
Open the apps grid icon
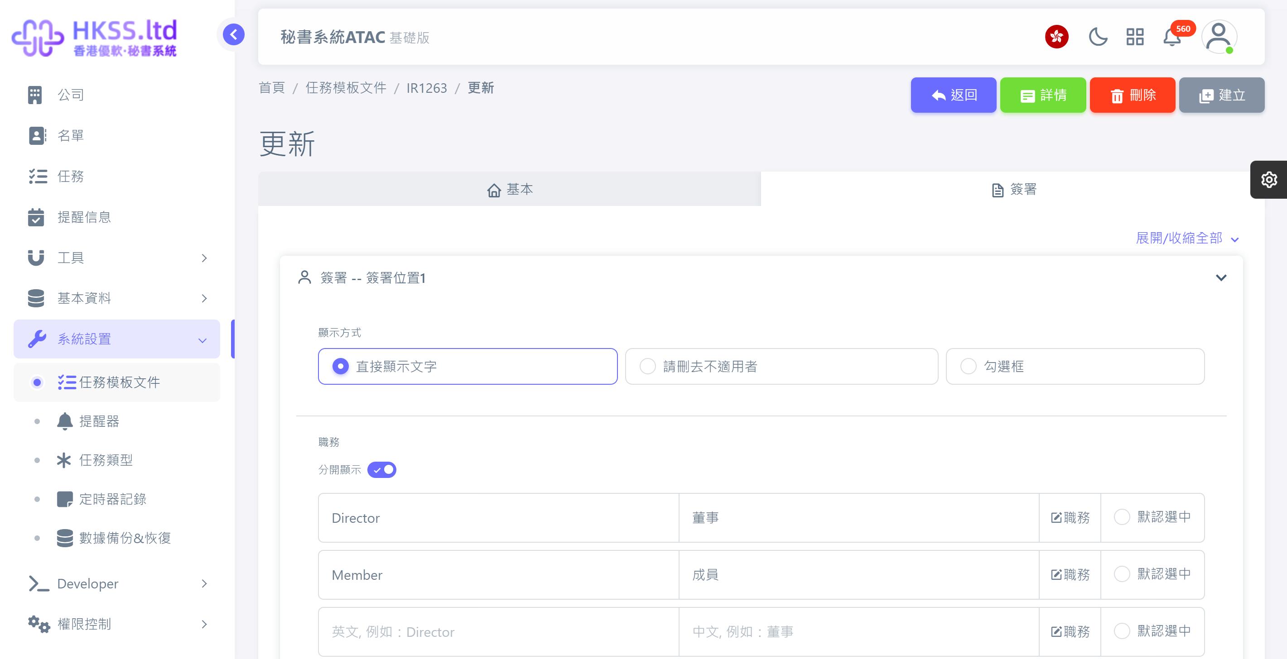tap(1135, 37)
